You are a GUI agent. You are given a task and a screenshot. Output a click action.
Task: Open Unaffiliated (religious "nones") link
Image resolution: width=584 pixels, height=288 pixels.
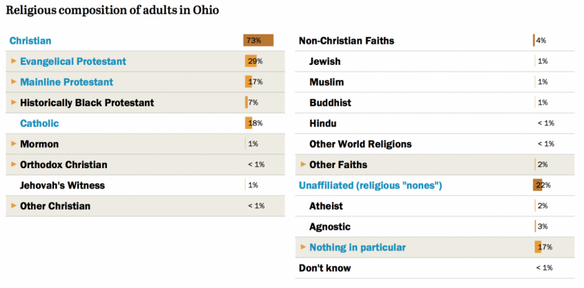click(370, 185)
